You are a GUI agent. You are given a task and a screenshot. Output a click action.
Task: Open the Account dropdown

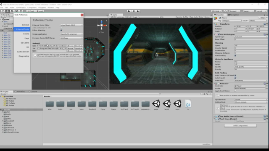(x=235, y=11)
